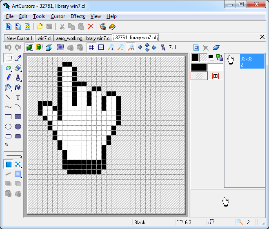The height and width of the screenshot is (229, 269).
Task: Close the current document tab
Action: click(262, 37)
